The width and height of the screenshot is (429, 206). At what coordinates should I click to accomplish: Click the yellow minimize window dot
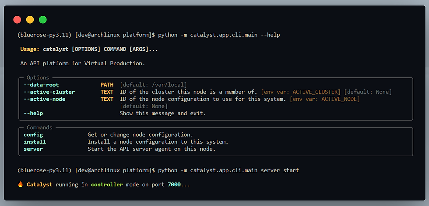click(x=30, y=20)
